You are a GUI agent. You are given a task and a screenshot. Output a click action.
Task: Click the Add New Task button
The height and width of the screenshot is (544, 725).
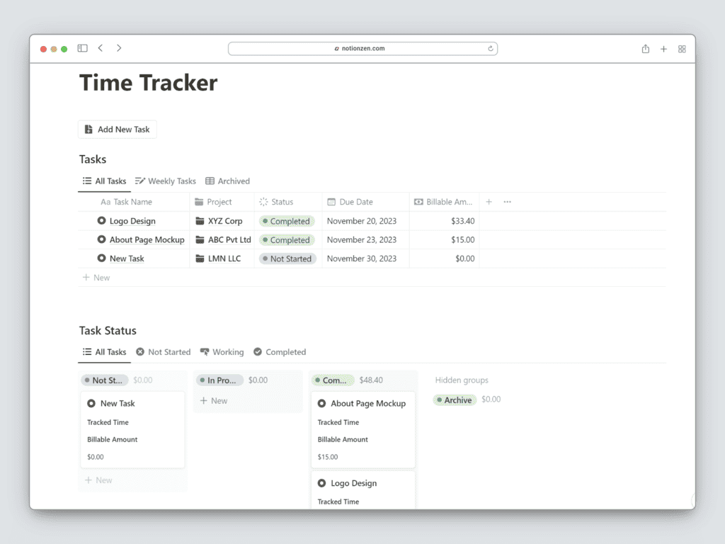click(x=117, y=129)
